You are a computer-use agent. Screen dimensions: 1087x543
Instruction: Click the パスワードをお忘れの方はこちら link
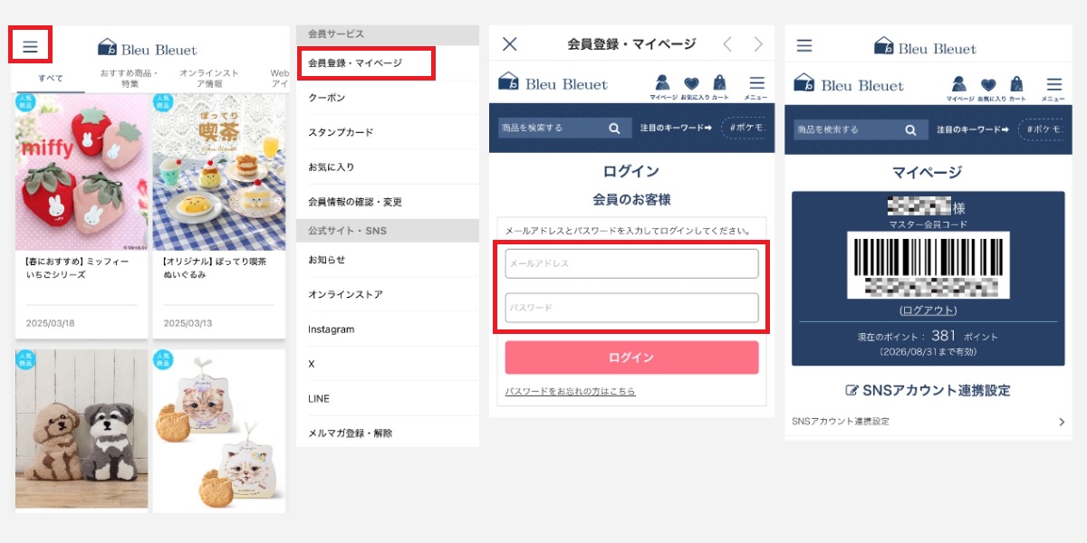click(x=570, y=392)
